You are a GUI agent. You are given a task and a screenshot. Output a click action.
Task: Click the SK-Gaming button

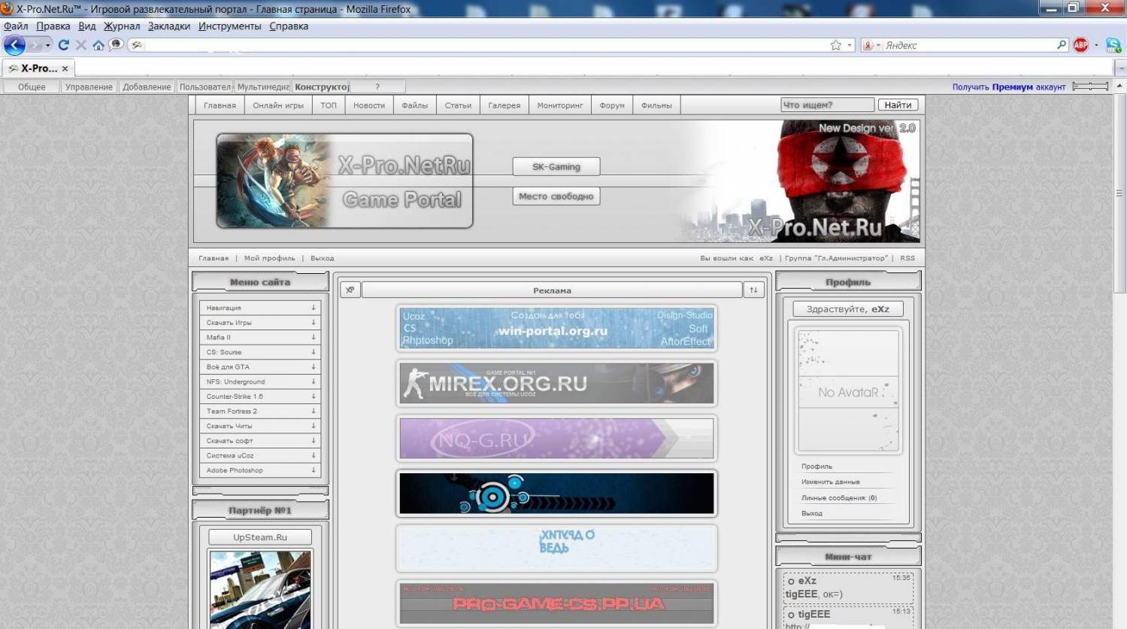[x=556, y=167]
